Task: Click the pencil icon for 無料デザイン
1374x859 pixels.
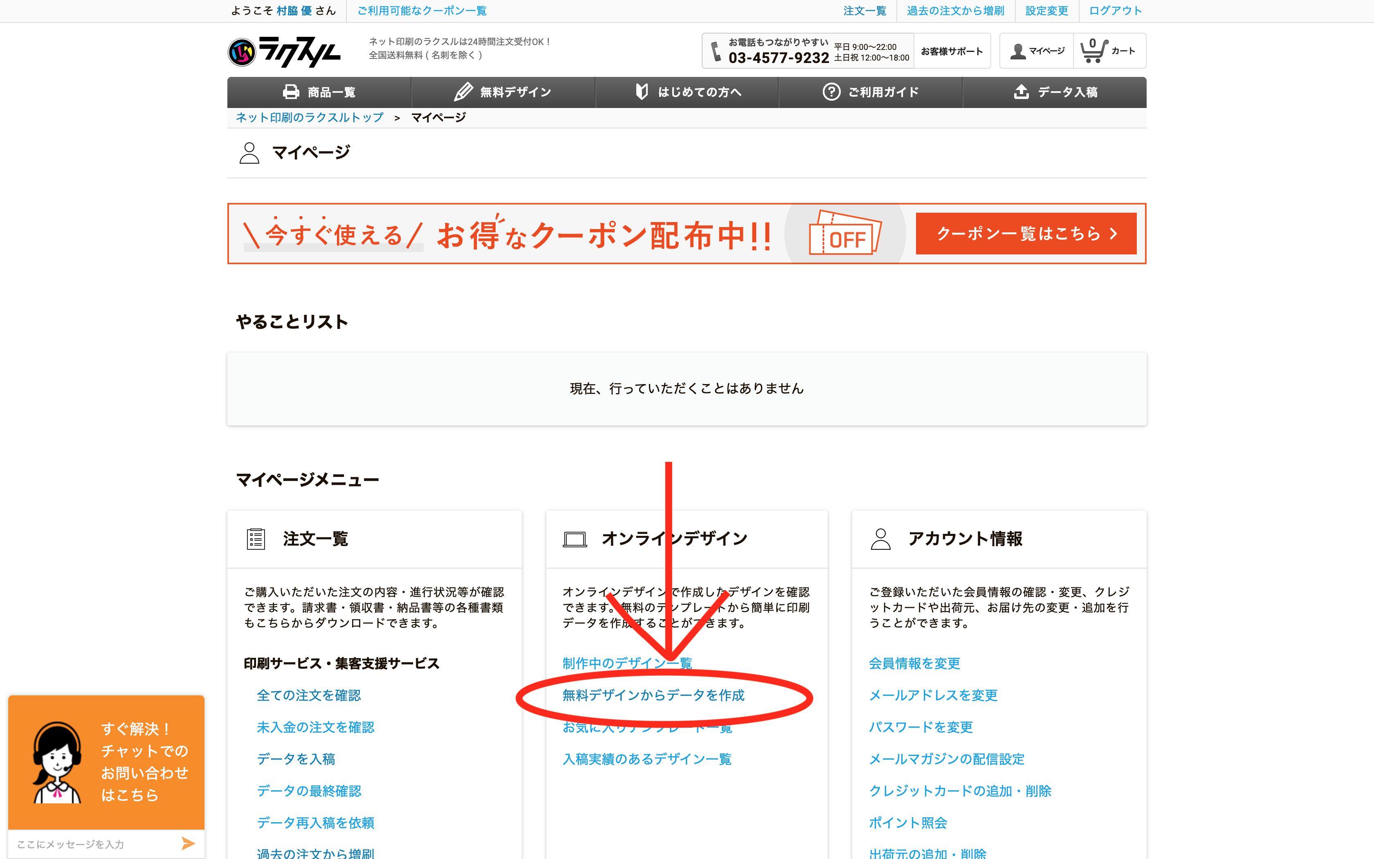Action: [x=463, y=92]
